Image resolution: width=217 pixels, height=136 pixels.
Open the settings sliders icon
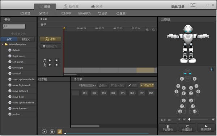[x=193, y=5]
